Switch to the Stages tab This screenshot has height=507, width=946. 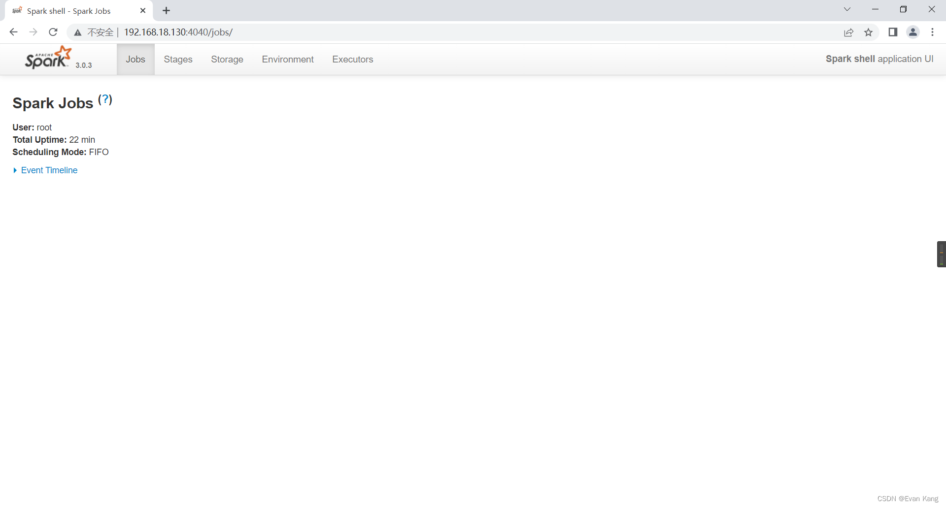(177, 59)
